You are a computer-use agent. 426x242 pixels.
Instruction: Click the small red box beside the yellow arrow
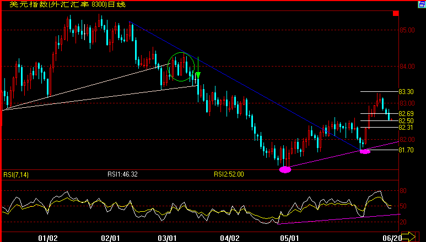point(418,237)
